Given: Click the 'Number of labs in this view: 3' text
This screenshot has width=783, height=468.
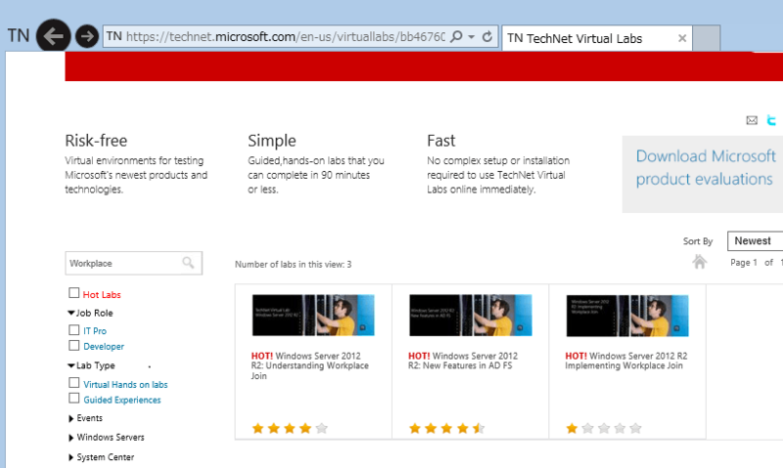Looking at the screenshot, I should tap(293, 265).
